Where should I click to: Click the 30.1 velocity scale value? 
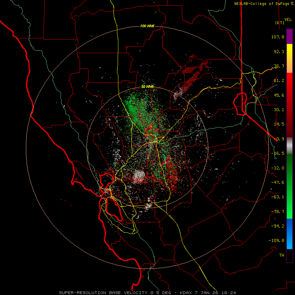coord(279,110)
